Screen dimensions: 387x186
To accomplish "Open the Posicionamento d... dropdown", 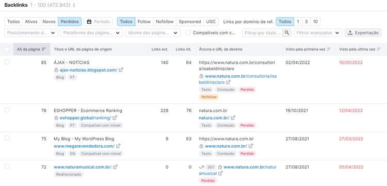I will point(31,33).
